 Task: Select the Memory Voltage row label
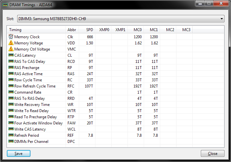click(x=29, y=43)
